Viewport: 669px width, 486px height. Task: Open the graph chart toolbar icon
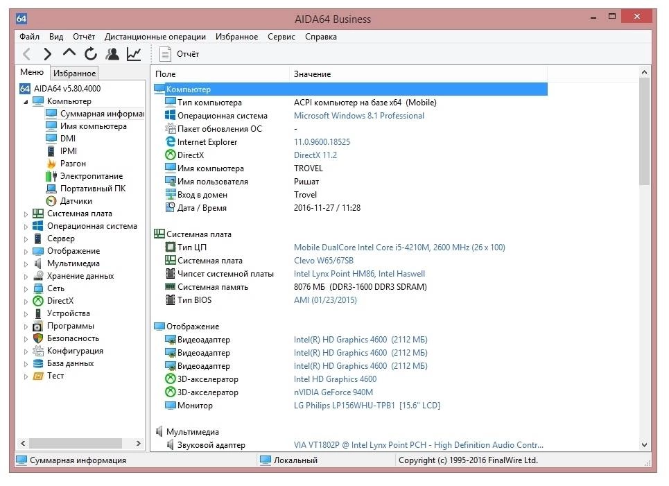(134, 54)
